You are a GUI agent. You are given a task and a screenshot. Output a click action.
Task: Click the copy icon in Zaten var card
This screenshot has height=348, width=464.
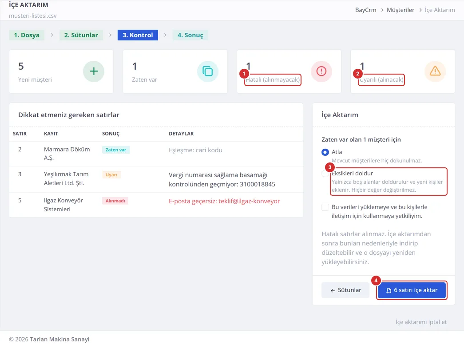tap(208, 71)
